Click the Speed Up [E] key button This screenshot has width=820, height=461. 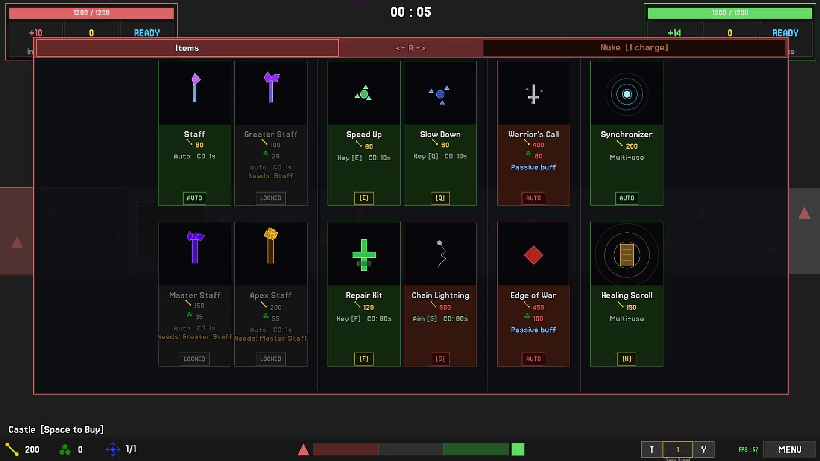click(x=364, y=198)
